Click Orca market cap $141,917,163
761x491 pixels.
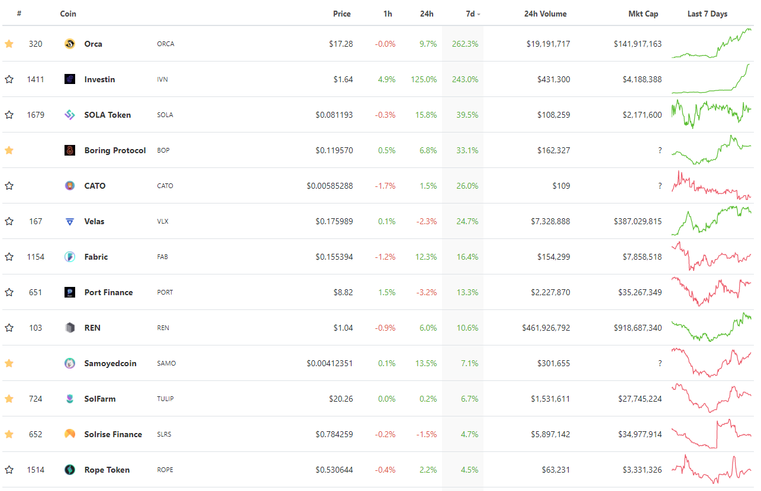click(x=638, y=44)
